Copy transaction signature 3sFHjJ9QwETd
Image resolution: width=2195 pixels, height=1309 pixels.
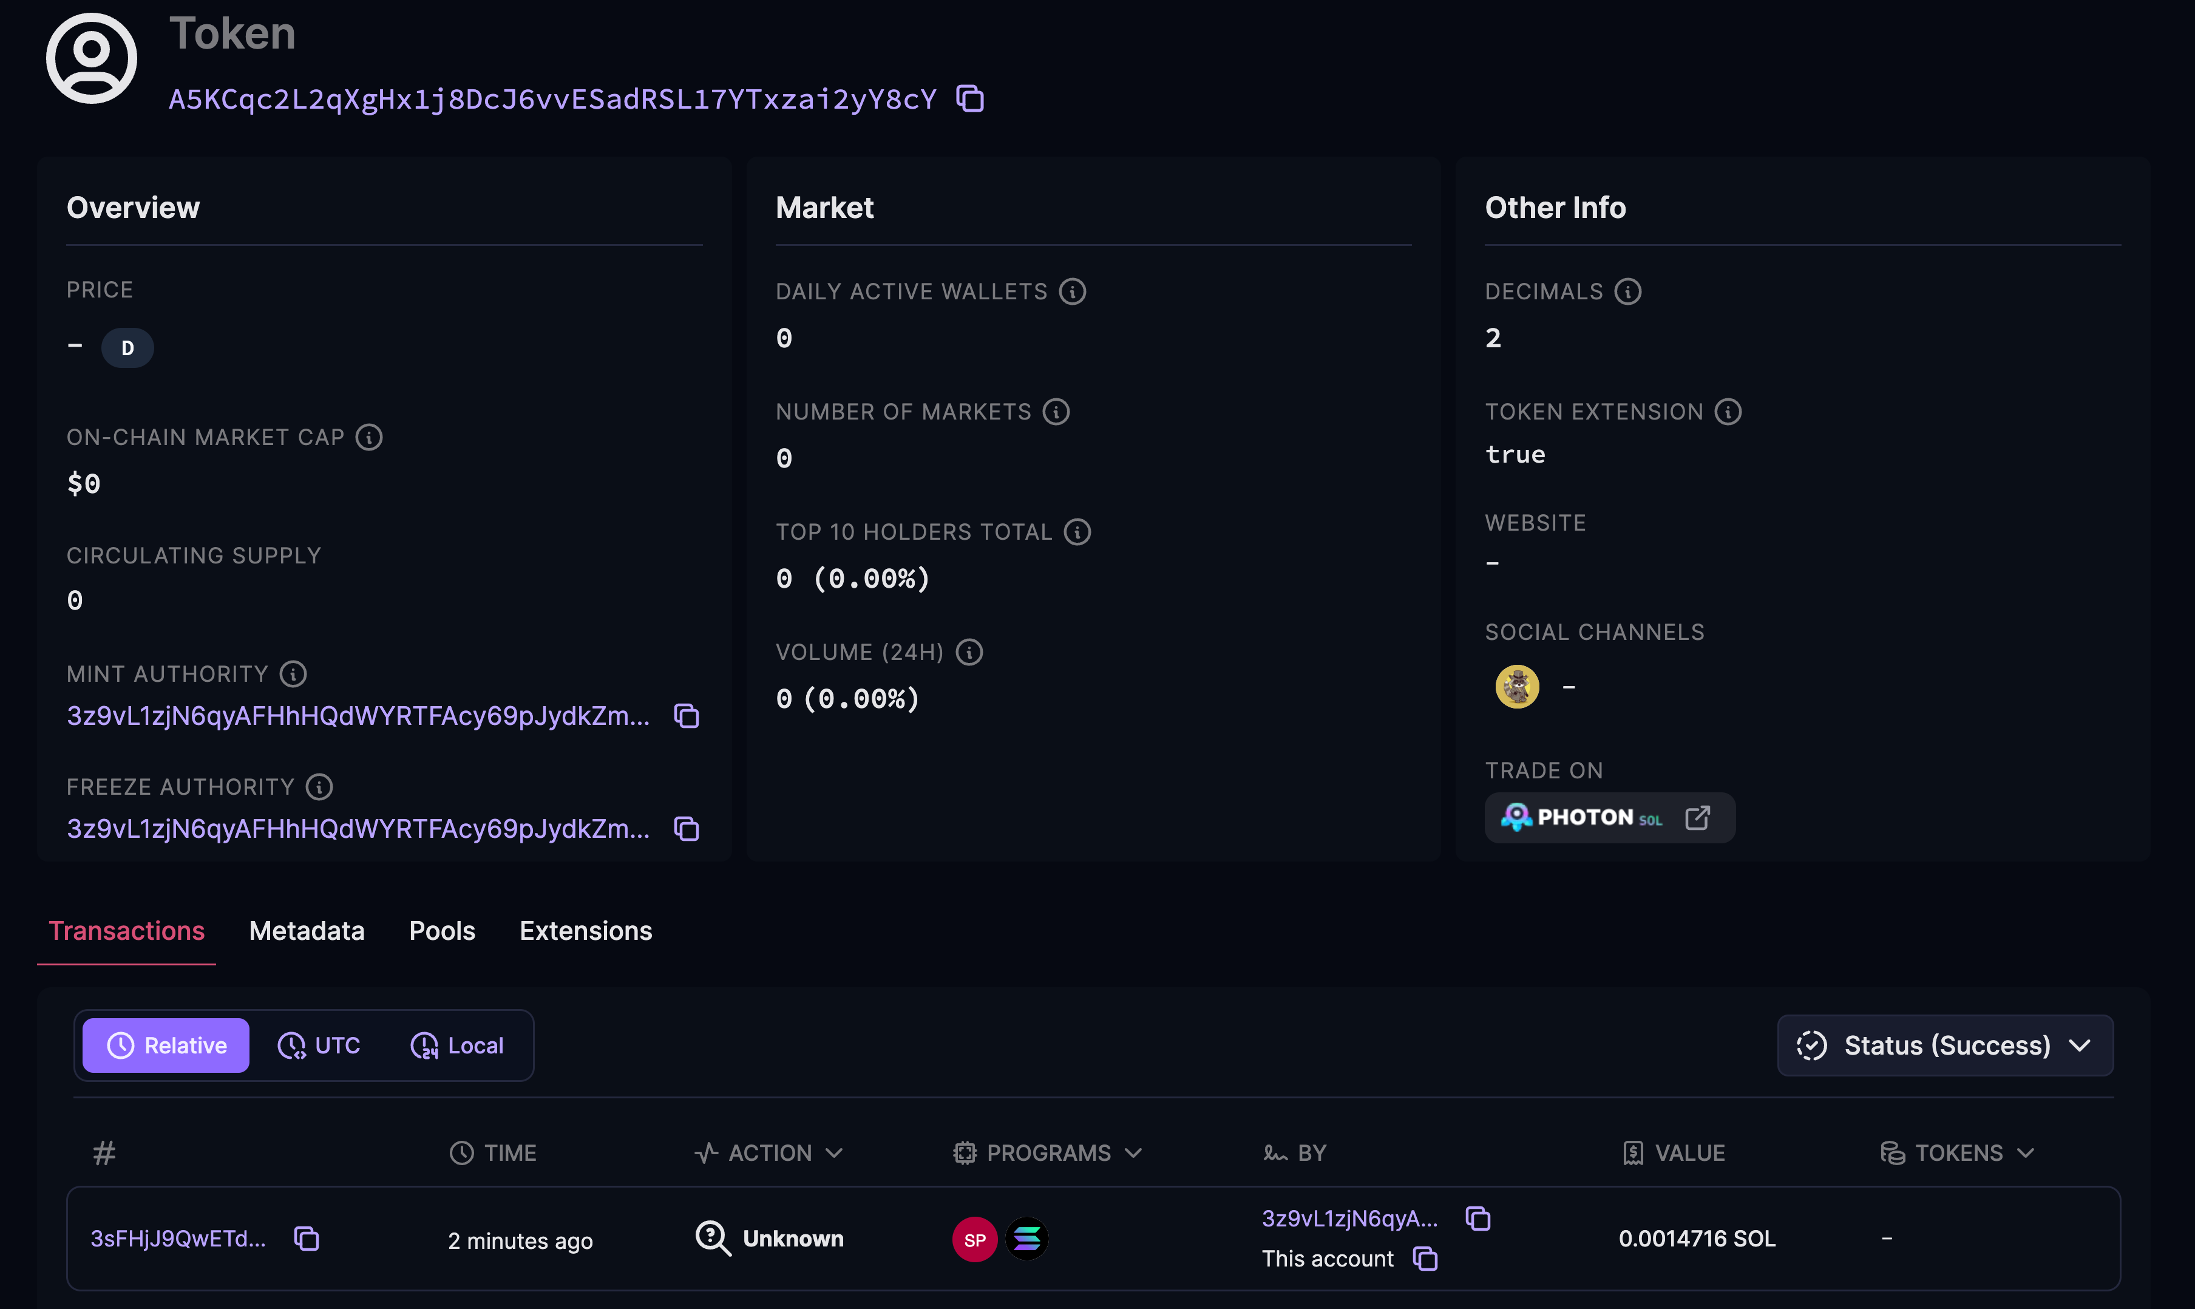coord(306,1239)
